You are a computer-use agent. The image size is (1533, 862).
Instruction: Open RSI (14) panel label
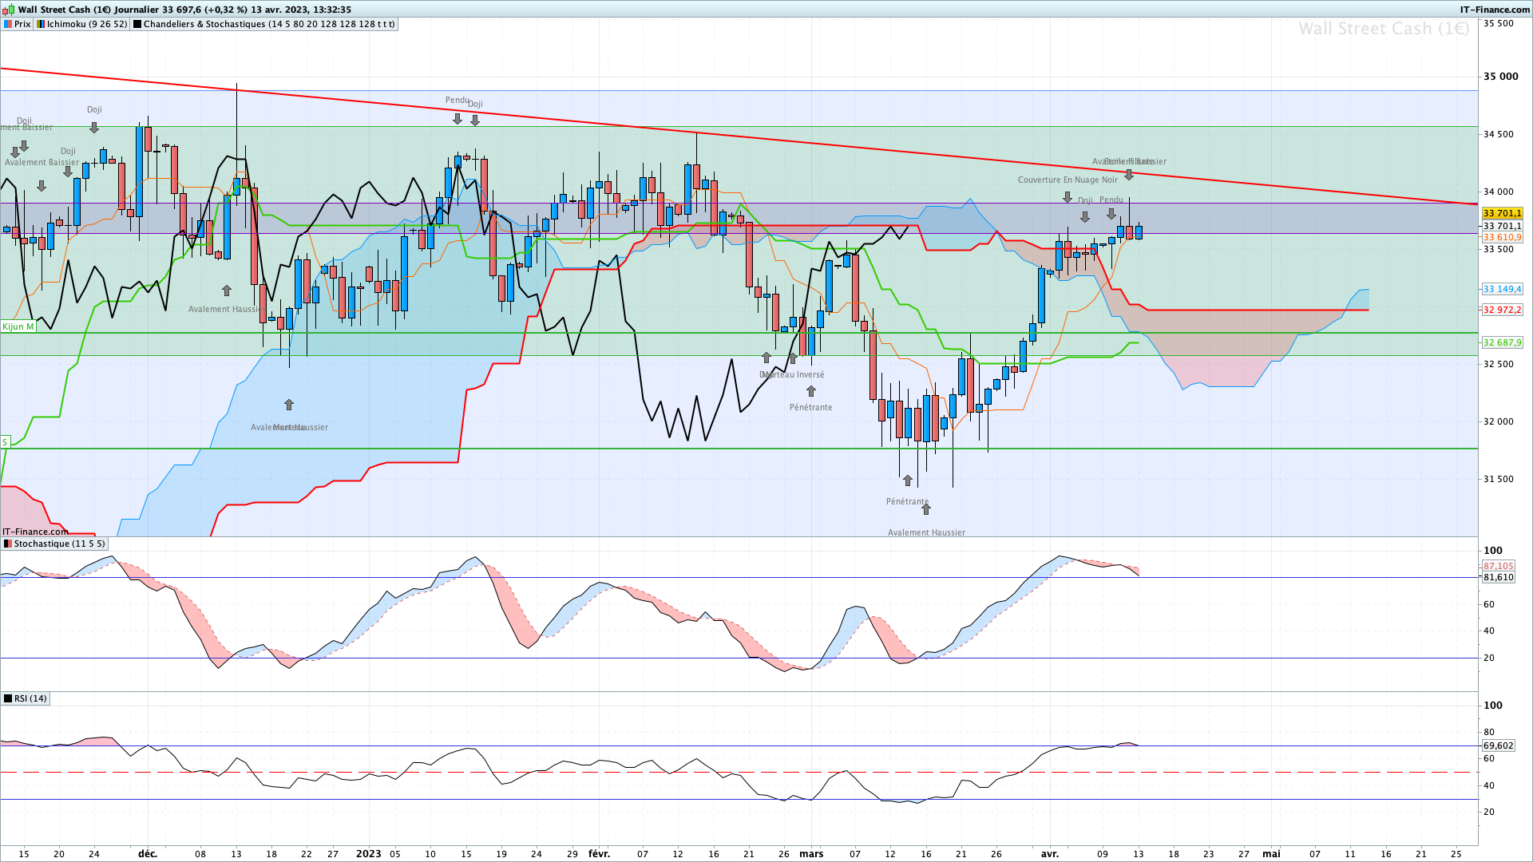(x=30, y=698)
